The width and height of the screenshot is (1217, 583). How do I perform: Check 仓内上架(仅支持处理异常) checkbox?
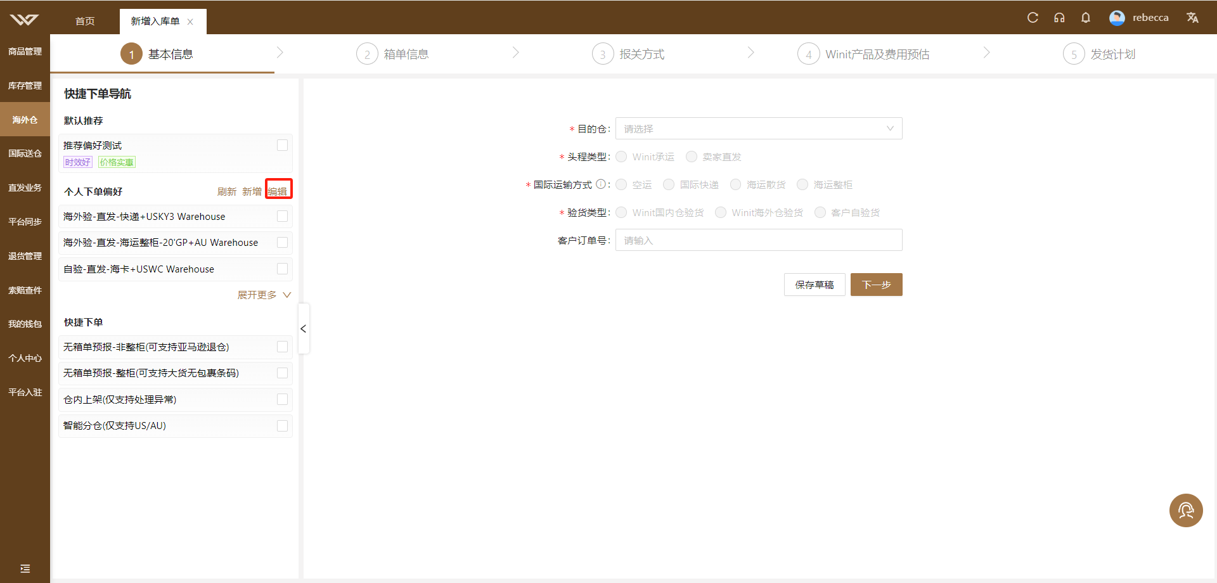[283, 399]
